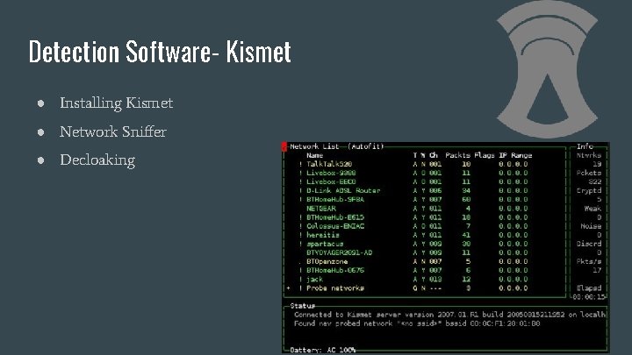Select the BTOpenzone network row
This screenshot has width=632, height=355.
[x=413, y=261]
